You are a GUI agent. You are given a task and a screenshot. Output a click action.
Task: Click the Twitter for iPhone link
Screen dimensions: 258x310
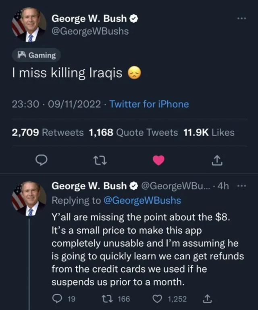point(149,104)
